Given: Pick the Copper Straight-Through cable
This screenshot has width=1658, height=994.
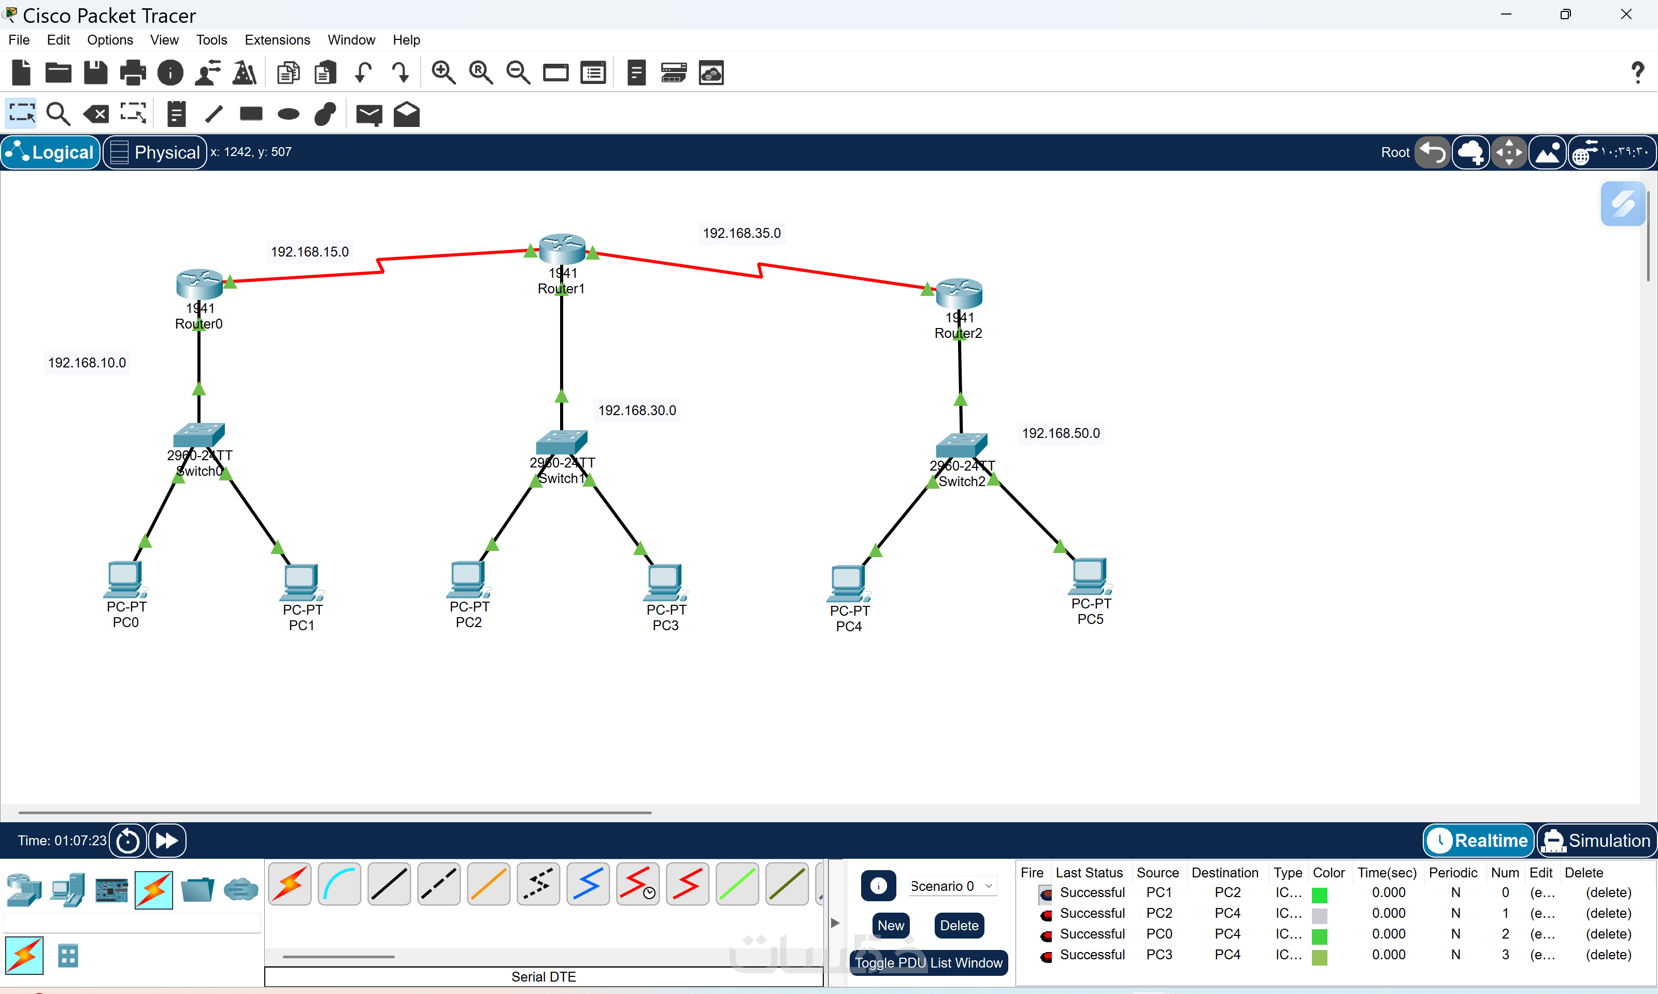Looking at the screenshot, I should coord(389,884).
